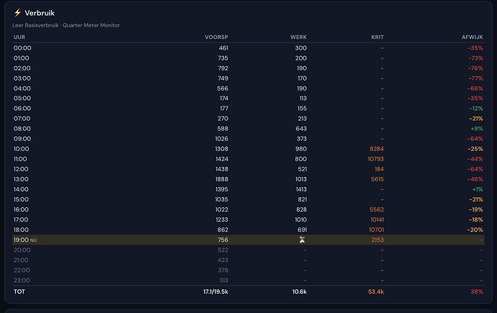
Task: Click the -76% deviation value
Action: 475,68
